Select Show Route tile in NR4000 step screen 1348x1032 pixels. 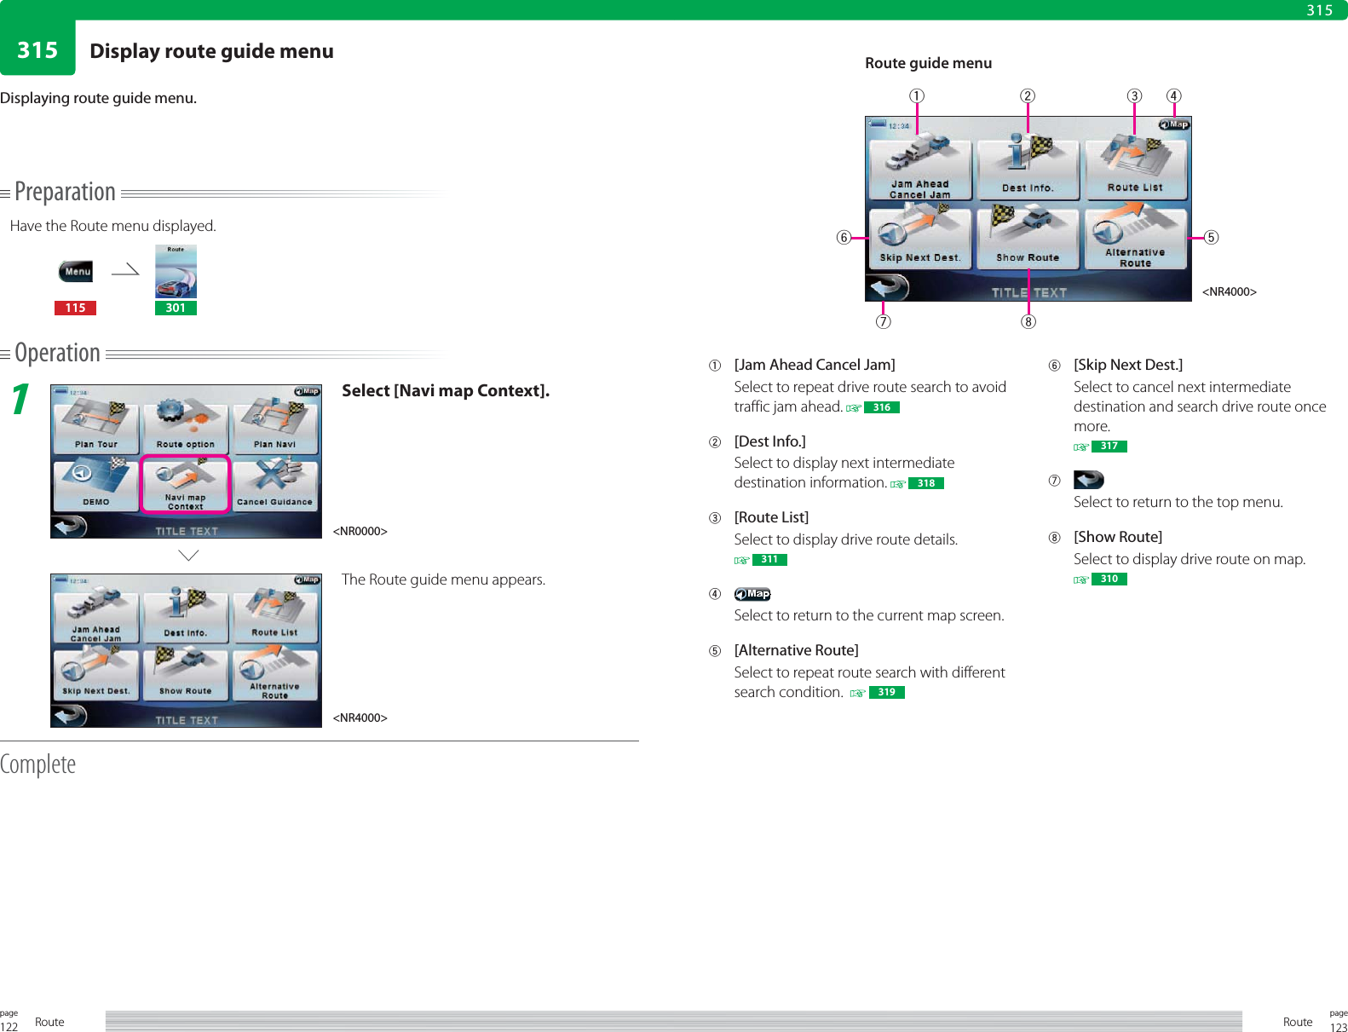(186, 673)
